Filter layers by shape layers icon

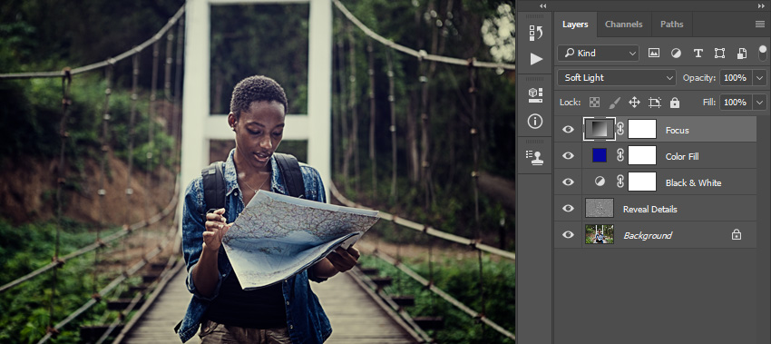coord(720,54)
